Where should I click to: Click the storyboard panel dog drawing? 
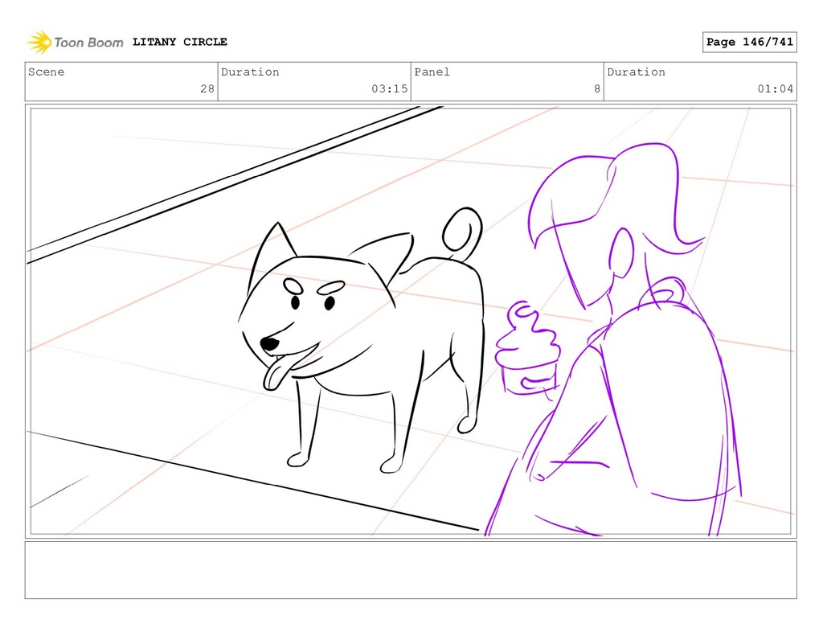(361, 340)
